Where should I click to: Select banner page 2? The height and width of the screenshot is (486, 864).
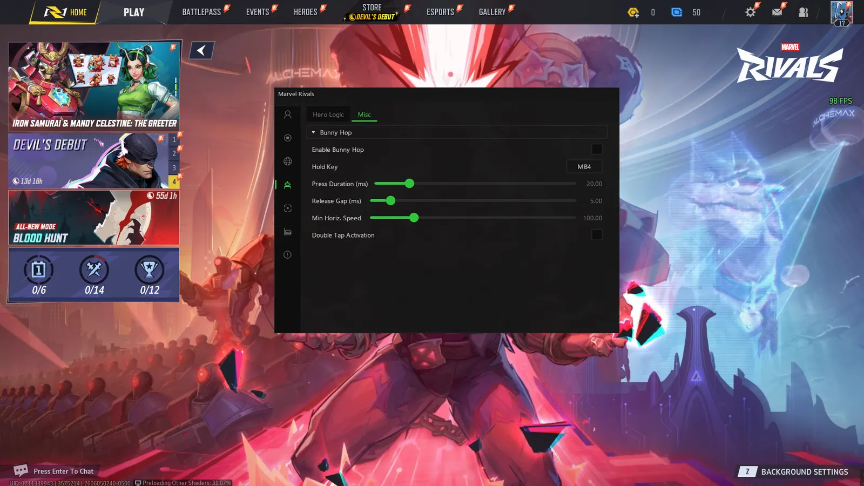click(x=174, y=153)
